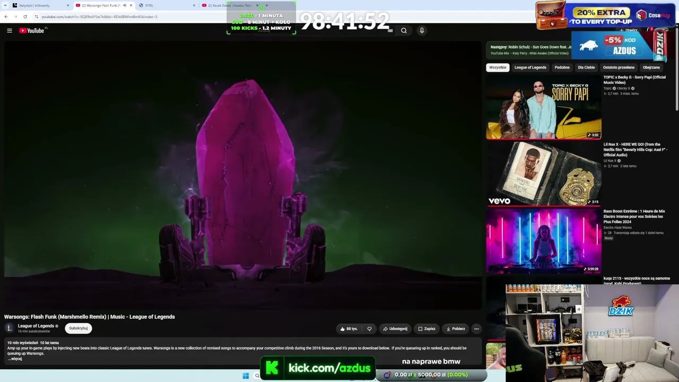The height and width of the screenshot is (382, 679).
Task: Open the YouTube guide hamburger menu
Action: 10,31
